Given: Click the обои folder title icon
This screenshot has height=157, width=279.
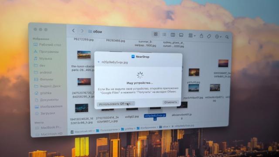Looking at the screenshot, I should click(90, 31).
